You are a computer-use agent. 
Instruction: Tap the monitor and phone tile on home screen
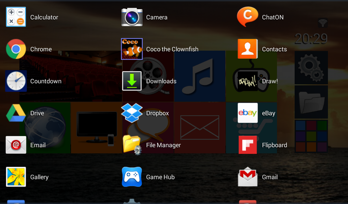coord(96,128)
